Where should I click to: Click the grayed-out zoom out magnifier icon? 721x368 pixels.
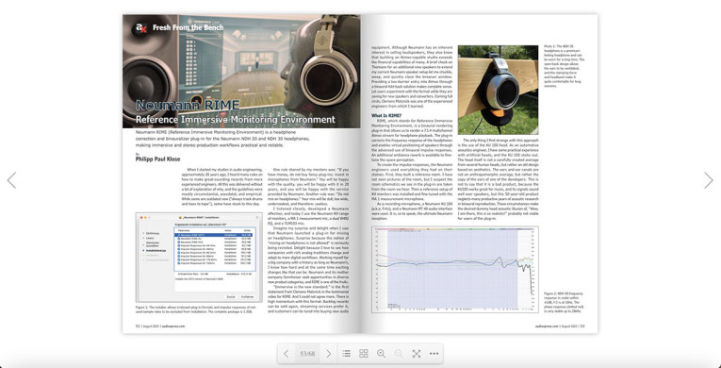pos(399,354)
